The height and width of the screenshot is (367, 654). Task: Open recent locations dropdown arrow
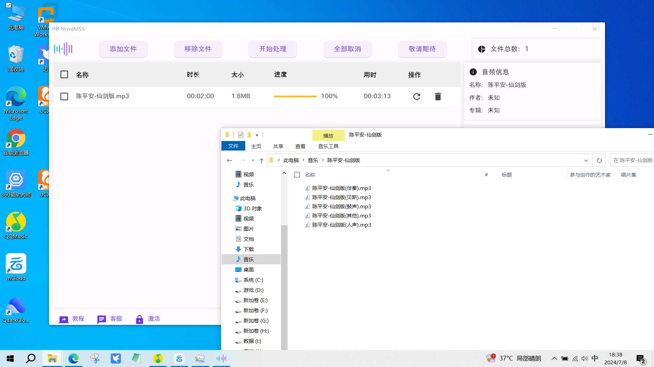(253, 160)
